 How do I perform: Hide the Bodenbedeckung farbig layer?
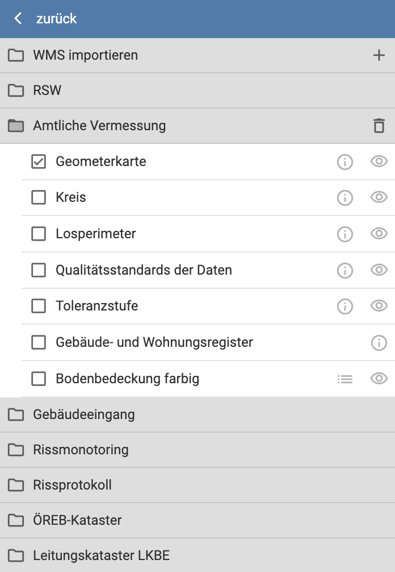[x=379, y=379]
